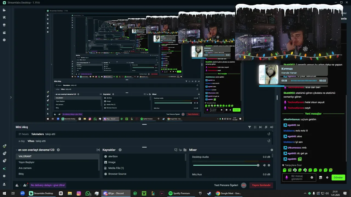
Task: Open the App Store icon in sidebar
Action: pyautogui.click(x=4, y=25)
